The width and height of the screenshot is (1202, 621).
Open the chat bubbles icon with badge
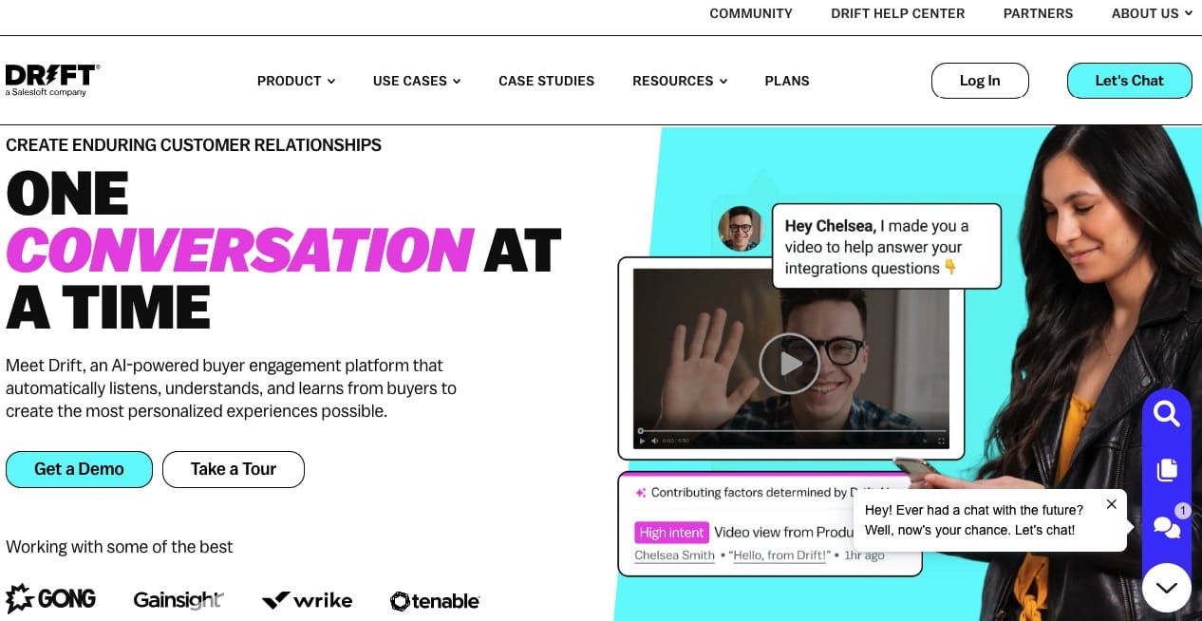click(x=1167, y=526)
